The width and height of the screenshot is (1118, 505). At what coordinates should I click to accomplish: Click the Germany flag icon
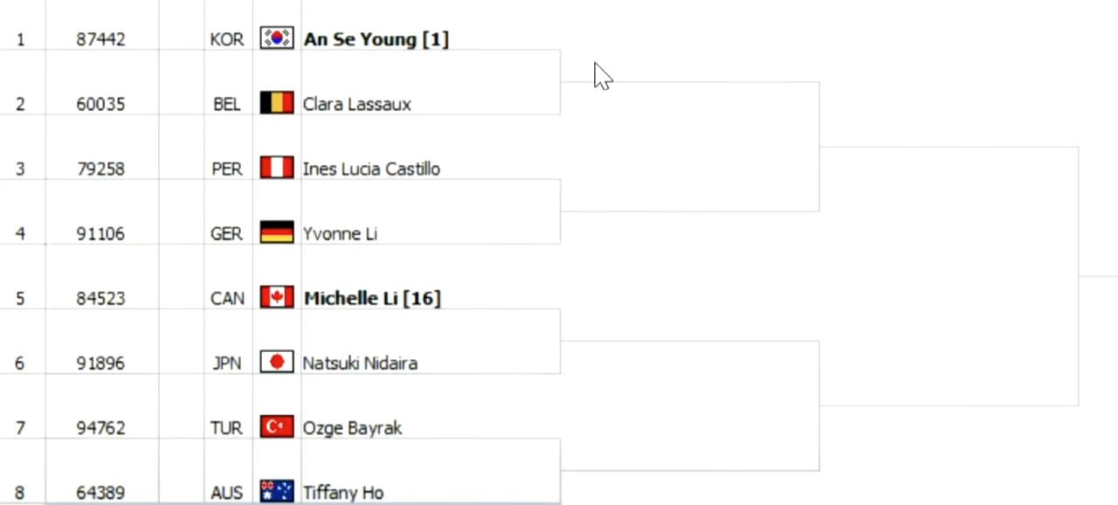click(277, 232)
